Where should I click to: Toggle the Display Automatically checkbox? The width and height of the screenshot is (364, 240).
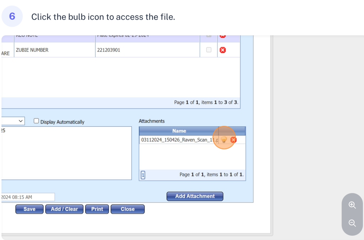tap(36, 121)
